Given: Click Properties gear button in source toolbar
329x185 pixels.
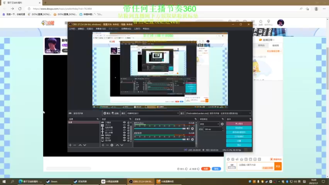Looking at the screenshot, I should click(107, 113).
